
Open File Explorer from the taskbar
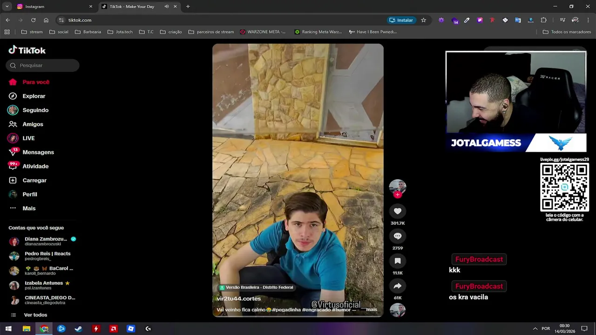click(x=27, y=328)
